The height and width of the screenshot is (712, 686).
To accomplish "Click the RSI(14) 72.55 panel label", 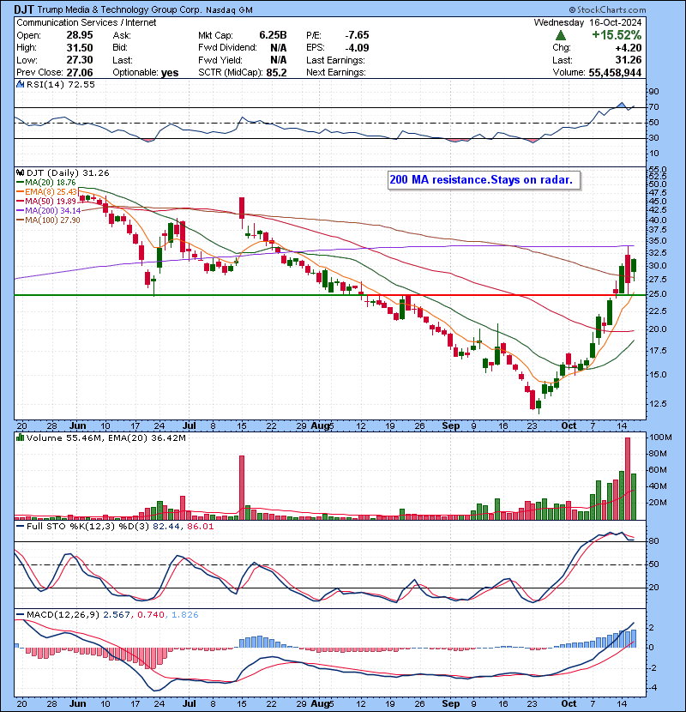I will tap(60, 84).
